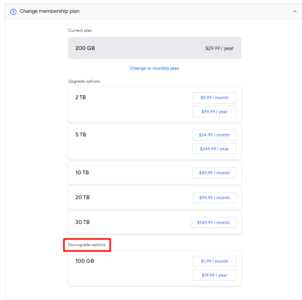Choose 5 TB at $249.99 / year

pyautogui.click(x=214, y=149)
